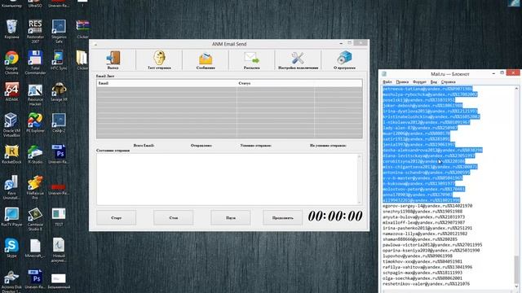Click the Notepad vertical scrollbar thumb
This screenshot has height=293, width=522.
click(x=516, y=269)
